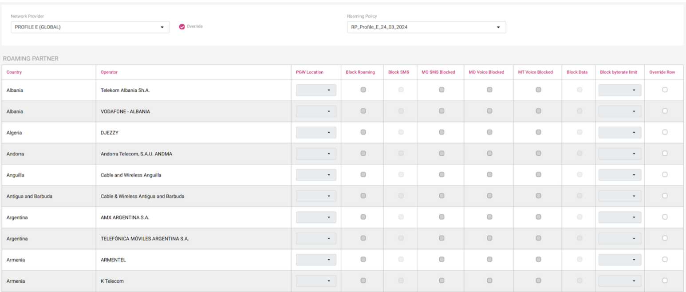Expand the Roaming Policy dropdown
Image resolution: width=686 pixels, height=292 pixels.
coord(426,27)
